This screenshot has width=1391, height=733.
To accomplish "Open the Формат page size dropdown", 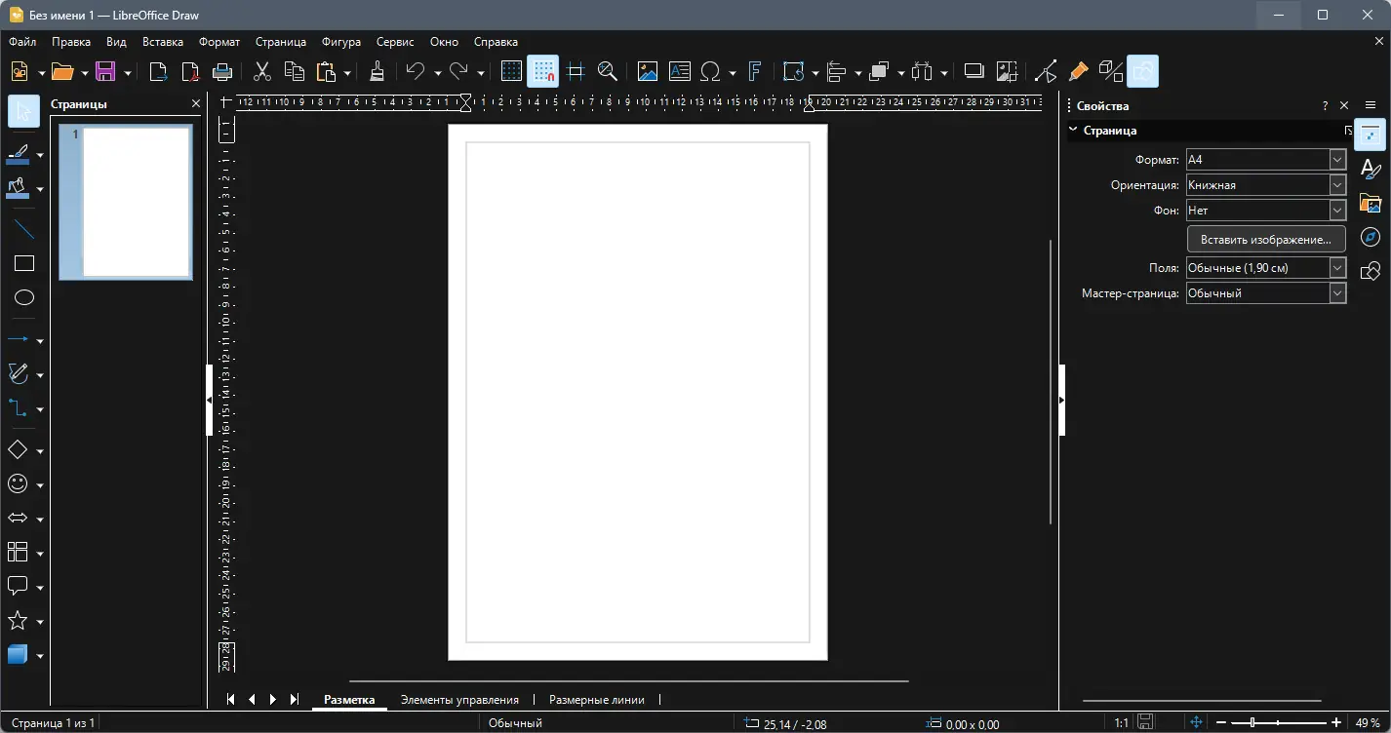I will [x=1337, y=160].
